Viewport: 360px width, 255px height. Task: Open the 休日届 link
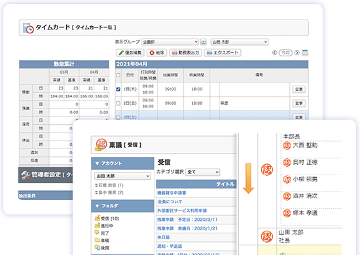point(163,237)
